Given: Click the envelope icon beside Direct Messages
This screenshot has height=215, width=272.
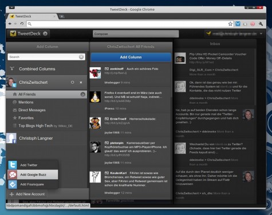Looking at the screenshot, I should [x=15, y=110].
